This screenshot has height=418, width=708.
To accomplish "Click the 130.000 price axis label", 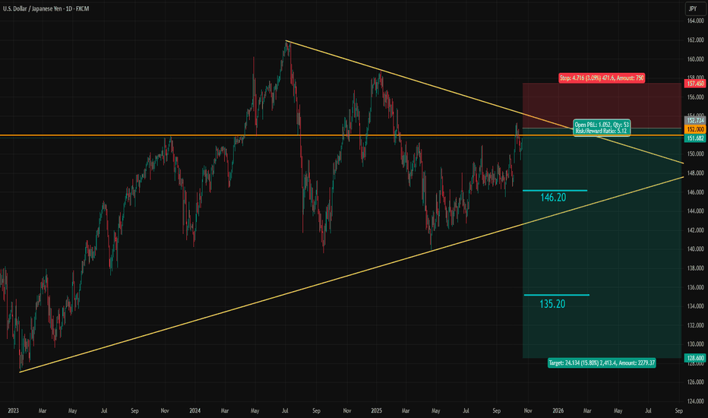I will (695, 344).
